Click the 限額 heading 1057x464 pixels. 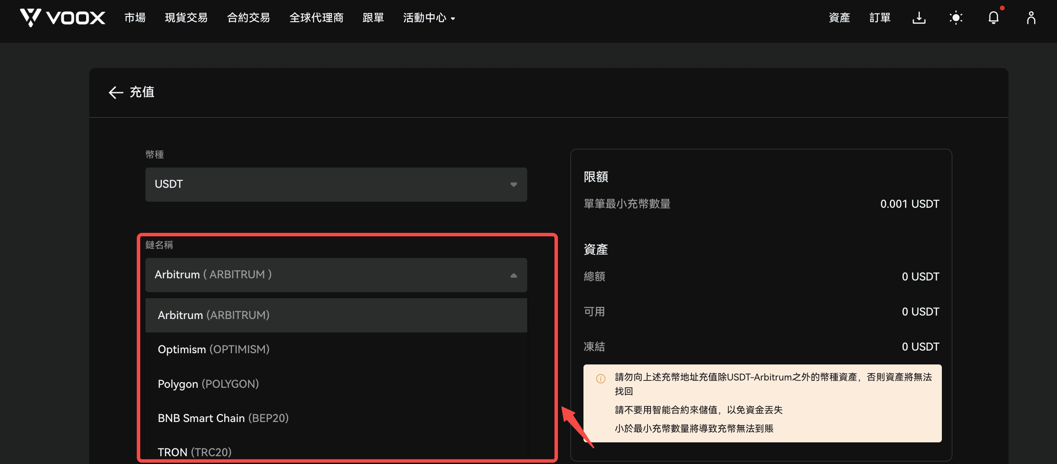596,177
